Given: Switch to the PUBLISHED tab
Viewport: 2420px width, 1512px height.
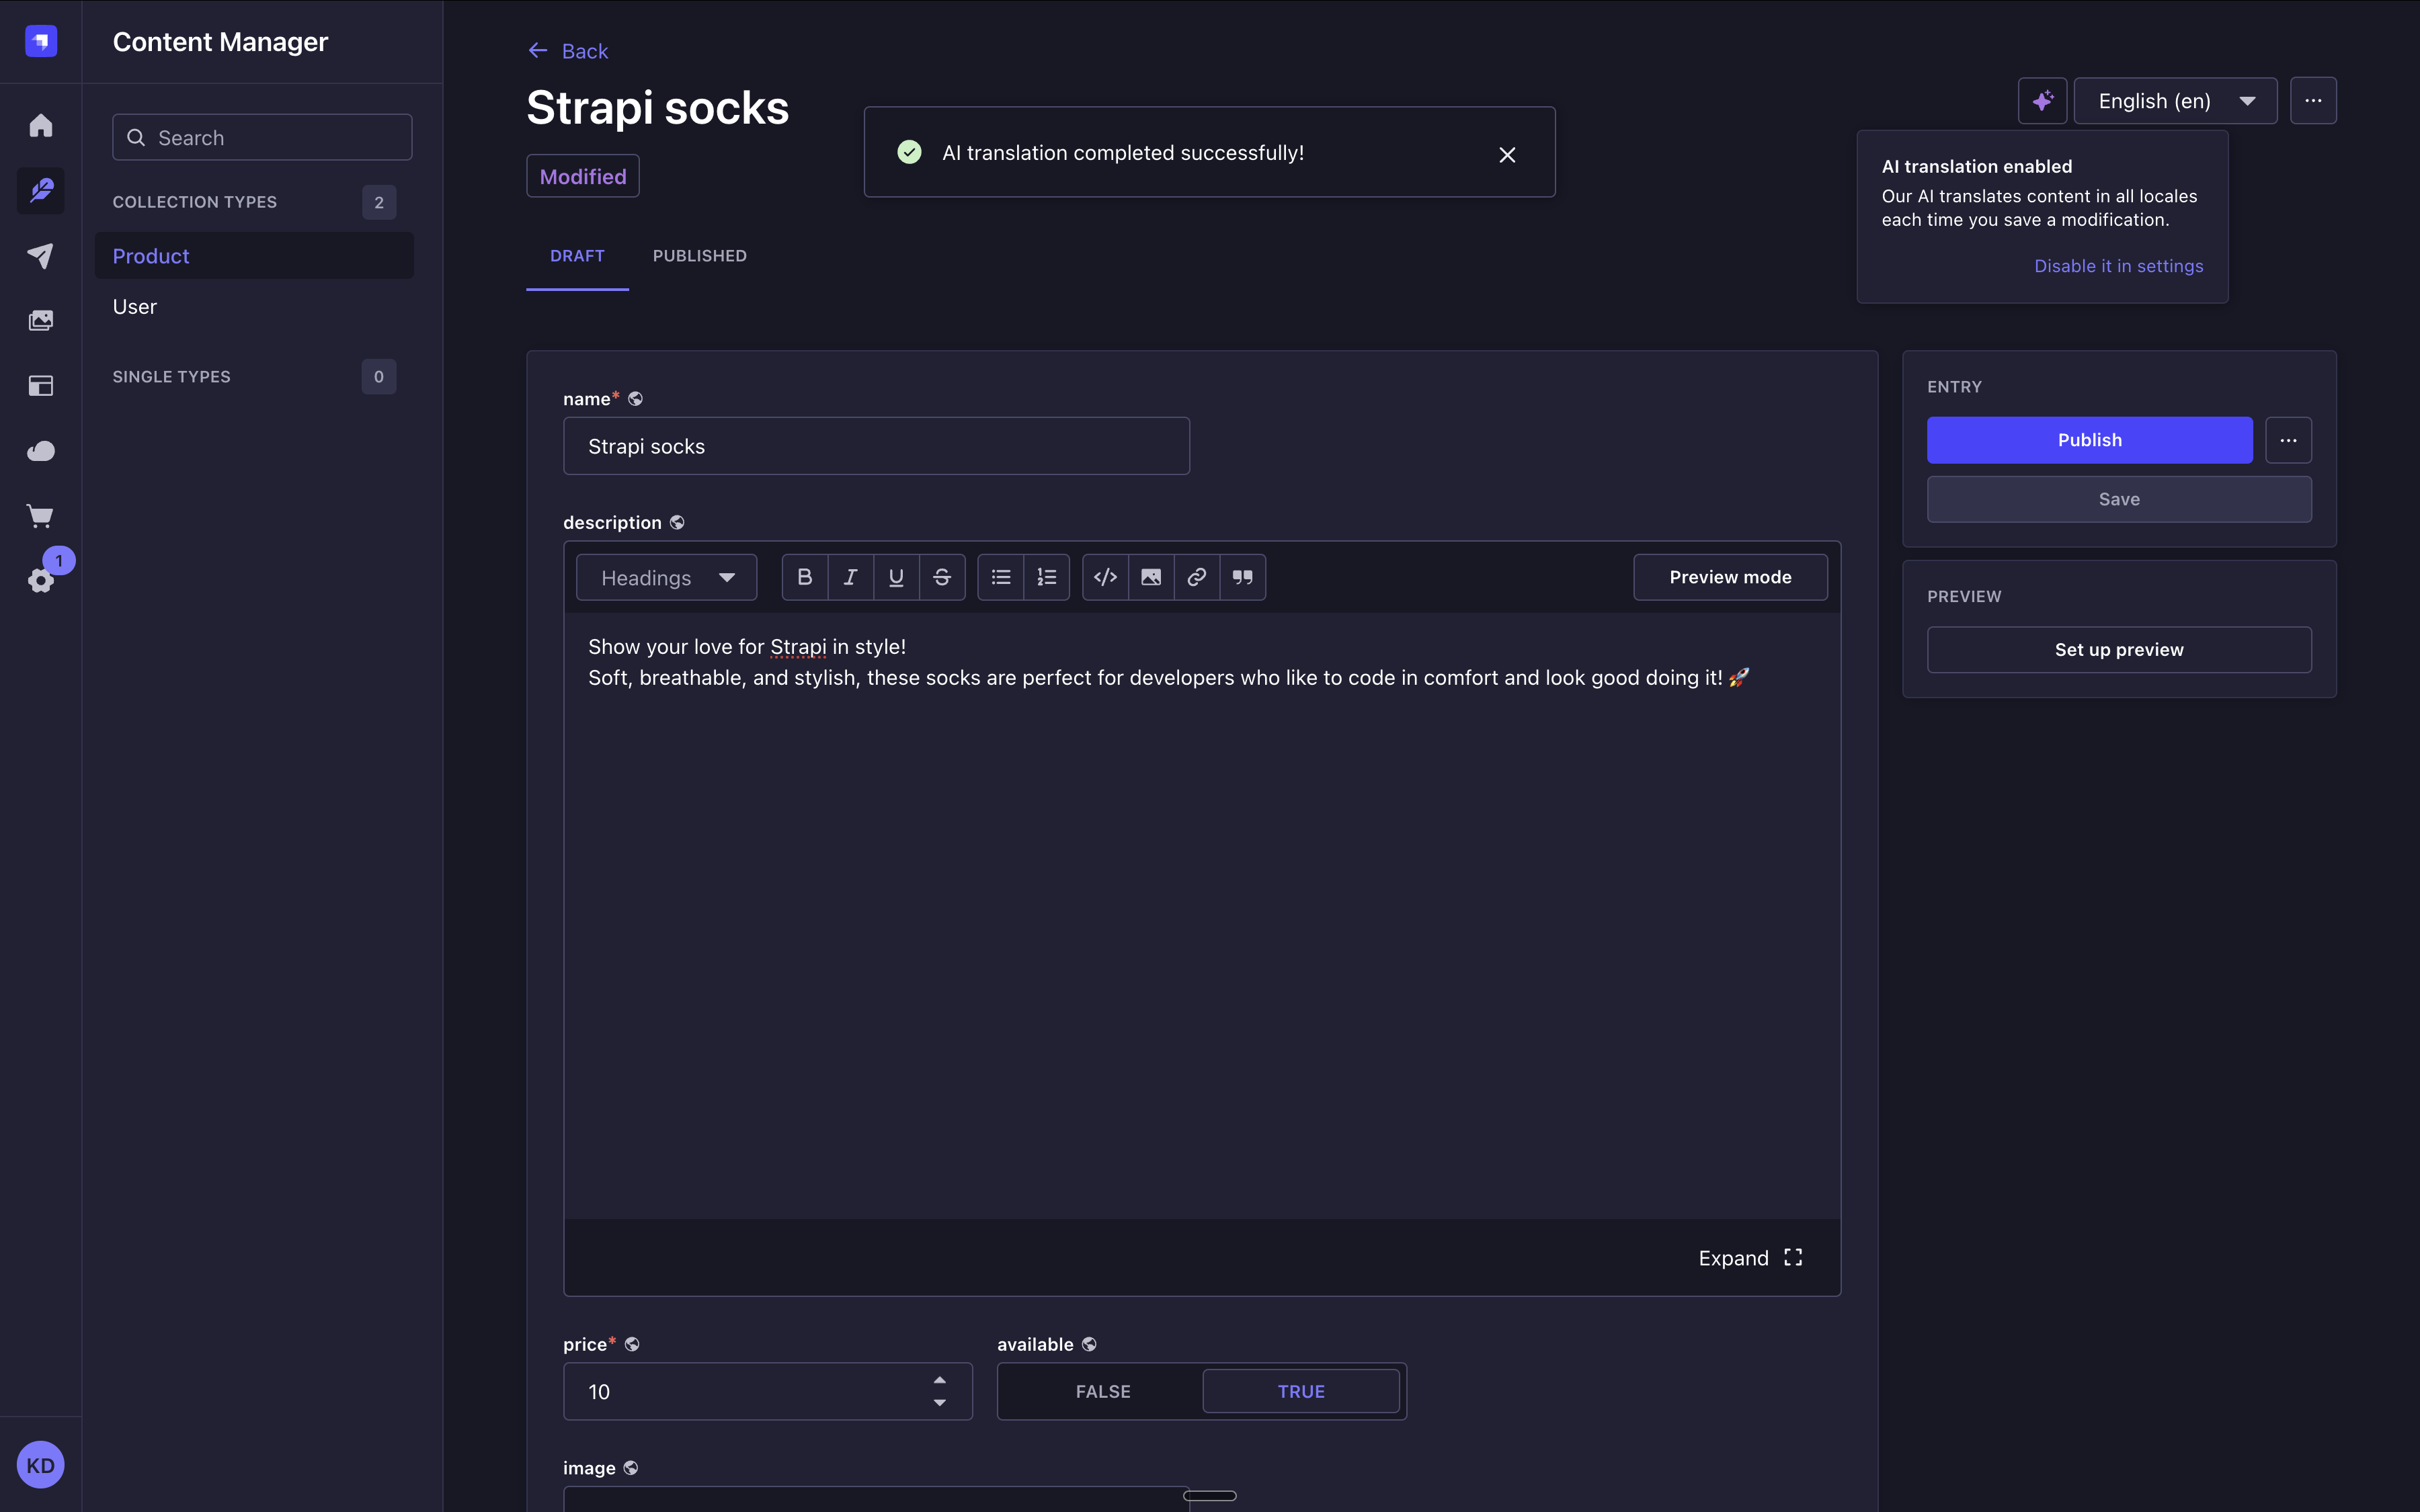Looking at the screenshot, I should (699, 256).
